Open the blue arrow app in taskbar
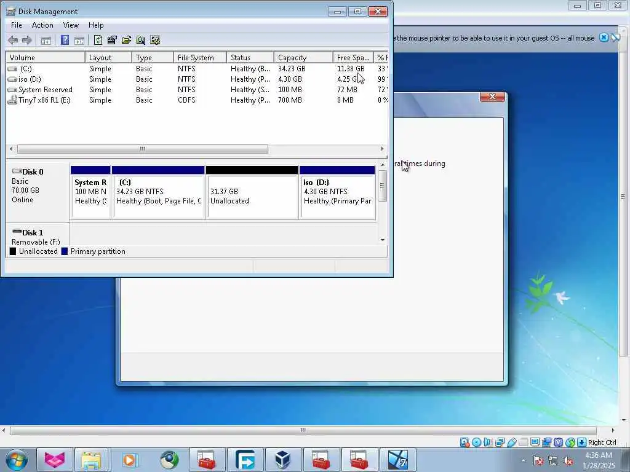This screenshot has height=472, width=630. [245, 460]
